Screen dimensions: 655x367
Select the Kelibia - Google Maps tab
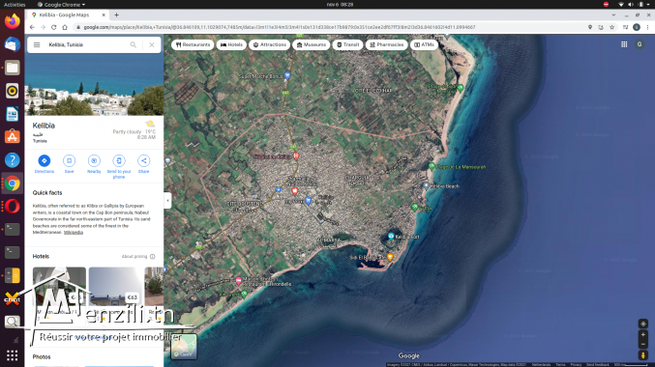pos(68,15)
